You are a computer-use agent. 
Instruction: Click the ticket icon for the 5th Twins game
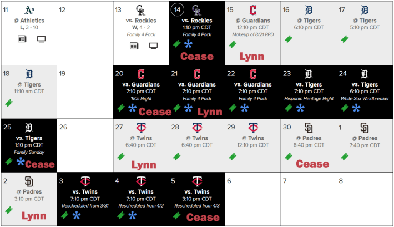pyautogui.click(x=177, y=215)
